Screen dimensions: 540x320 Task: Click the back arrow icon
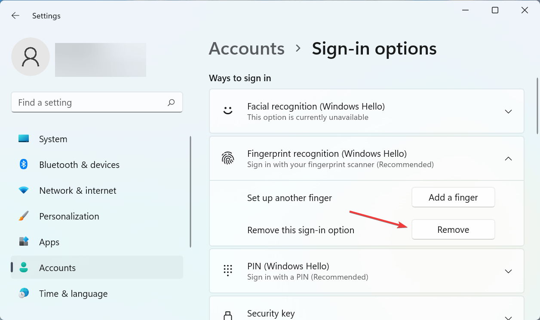[15, 16]
